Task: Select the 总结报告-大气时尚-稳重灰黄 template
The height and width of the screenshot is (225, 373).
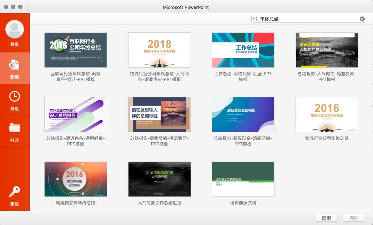Action: tap(327, 50)
